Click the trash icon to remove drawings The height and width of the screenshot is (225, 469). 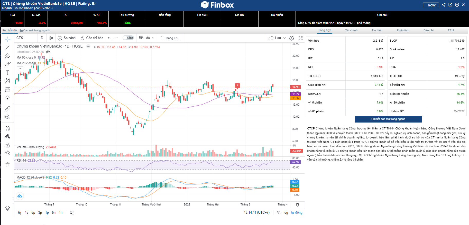coord(8,165)
